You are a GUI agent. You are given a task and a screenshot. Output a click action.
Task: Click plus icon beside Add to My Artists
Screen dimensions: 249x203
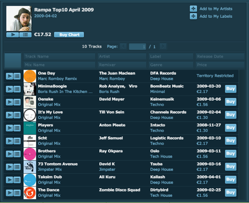(x=193, y=9)
